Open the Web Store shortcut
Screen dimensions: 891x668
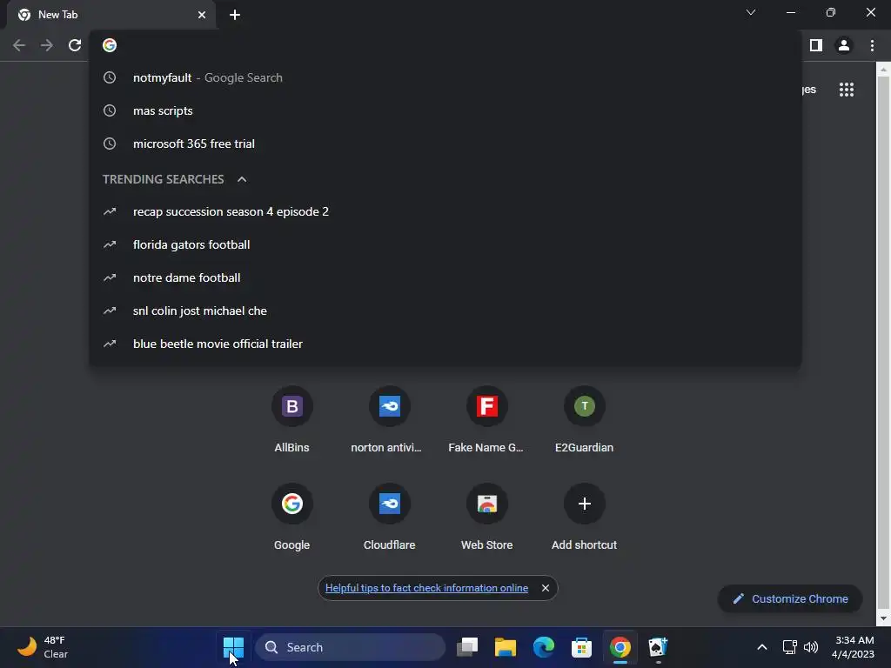point(487,518)
